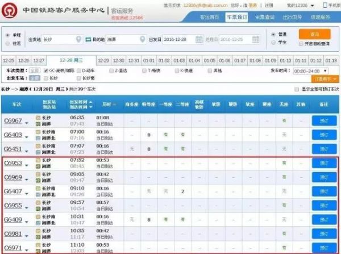Click the station swap icon between 长沙 and 湘潭

click(x=88, y=39)
